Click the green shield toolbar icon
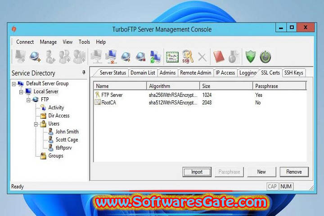324x216 pixels. click(251, 57)
